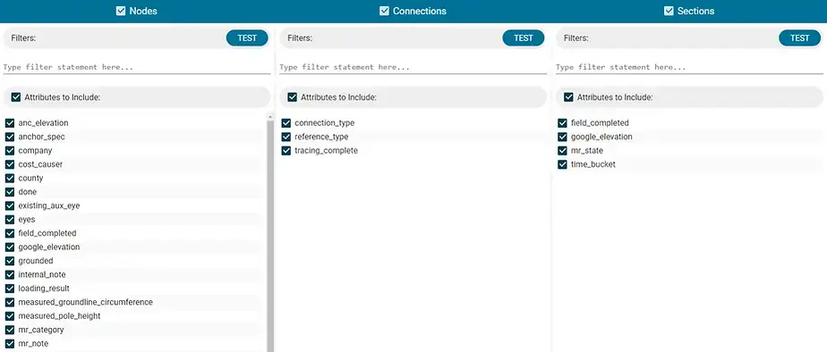This screenshot has height=352, width=827.
Task: Focus the Nodes filter statement field
Action: (x=137, y=67)
